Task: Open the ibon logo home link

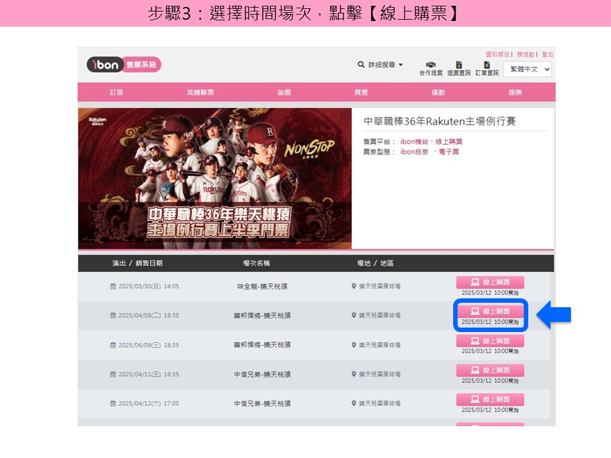Action: [x=123, y=65]
